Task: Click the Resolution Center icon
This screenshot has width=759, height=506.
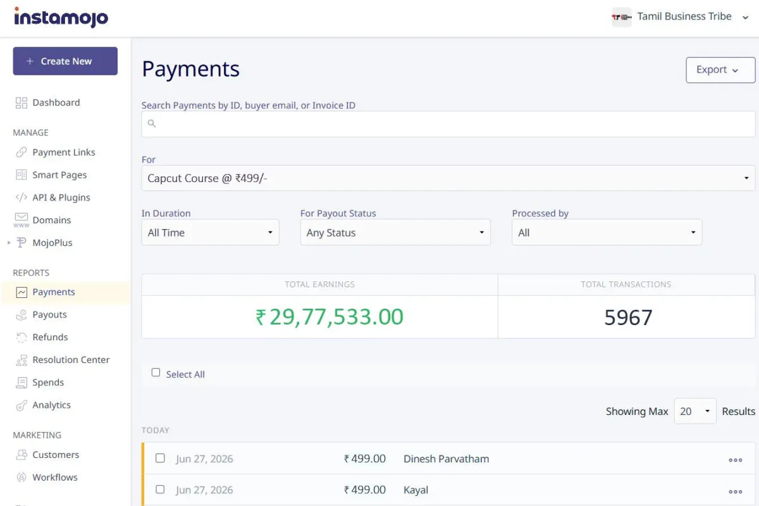Action: 22,360
